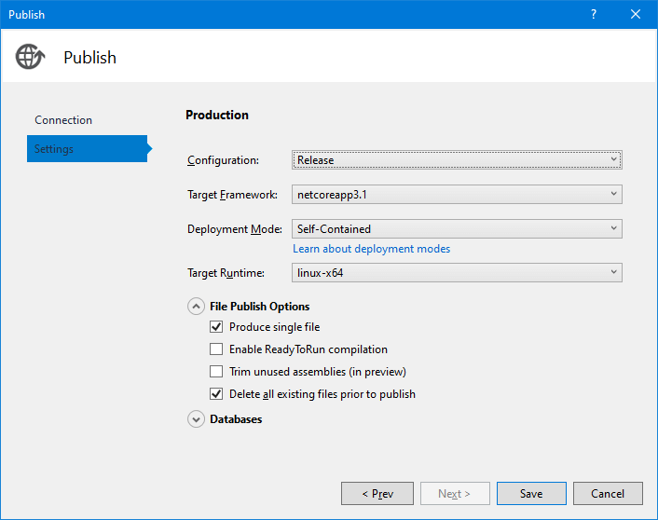The width and height of the screenshot is (658, 520).
Task: Click the Configuration label
Action: 224,160
